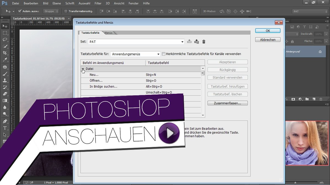
Task: Toggle the Transformationsstrg. checkbox
Action: 65,11
